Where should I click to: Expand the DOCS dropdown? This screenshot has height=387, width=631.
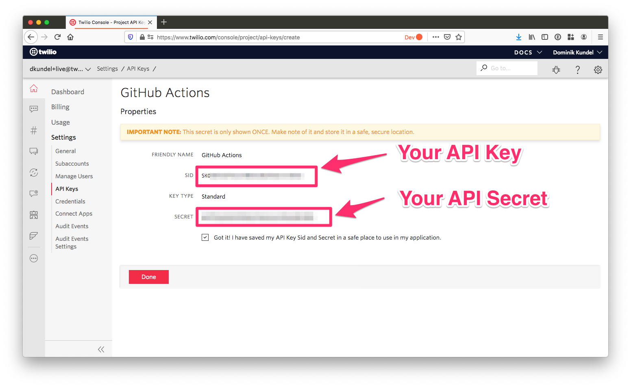(x=528, y=52)
